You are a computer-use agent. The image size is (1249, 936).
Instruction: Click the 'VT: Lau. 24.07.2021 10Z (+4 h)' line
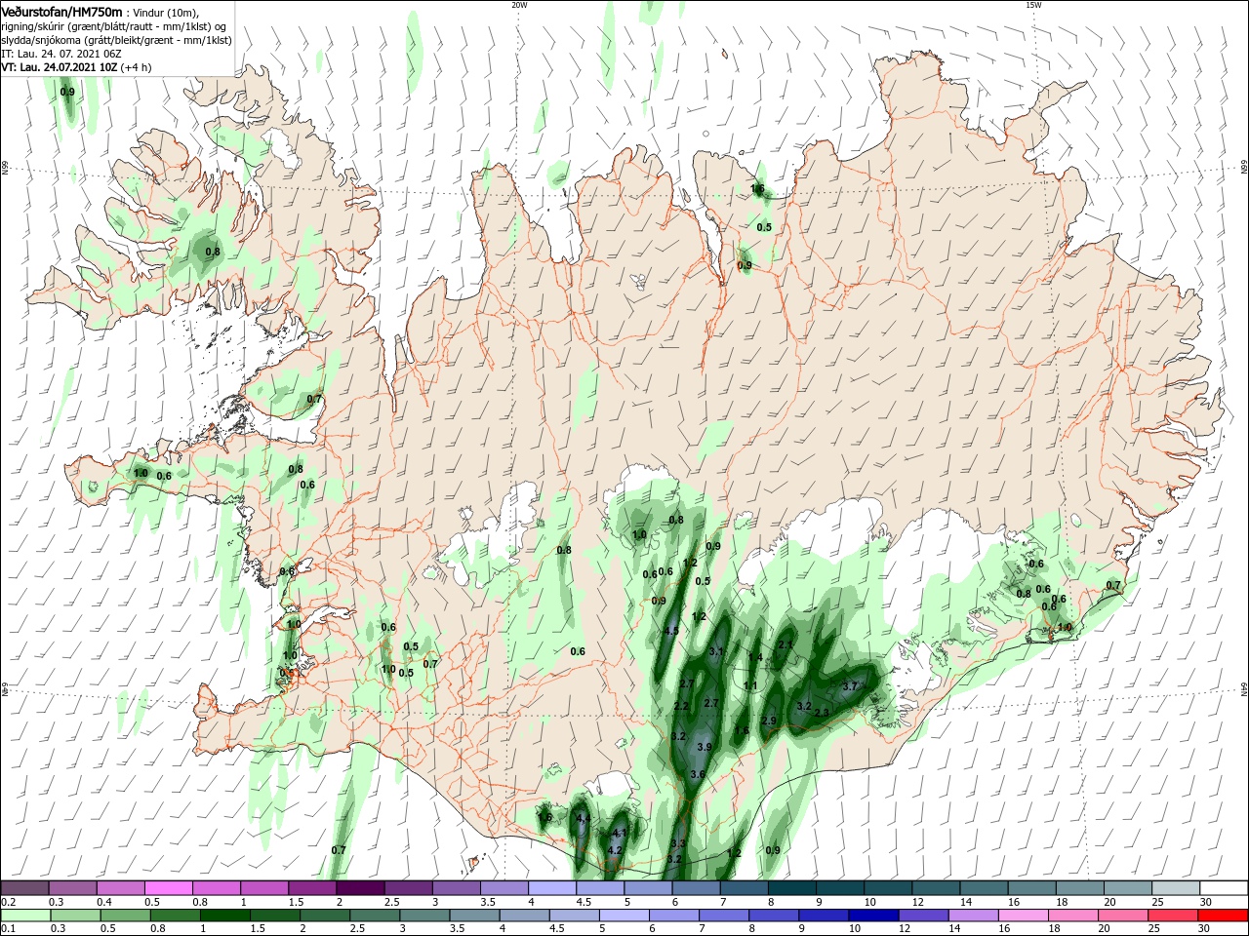point(77,67)
